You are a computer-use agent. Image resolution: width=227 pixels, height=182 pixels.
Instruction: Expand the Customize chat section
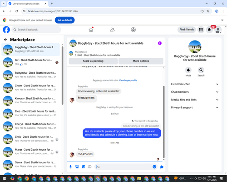(x=195, y=84)
